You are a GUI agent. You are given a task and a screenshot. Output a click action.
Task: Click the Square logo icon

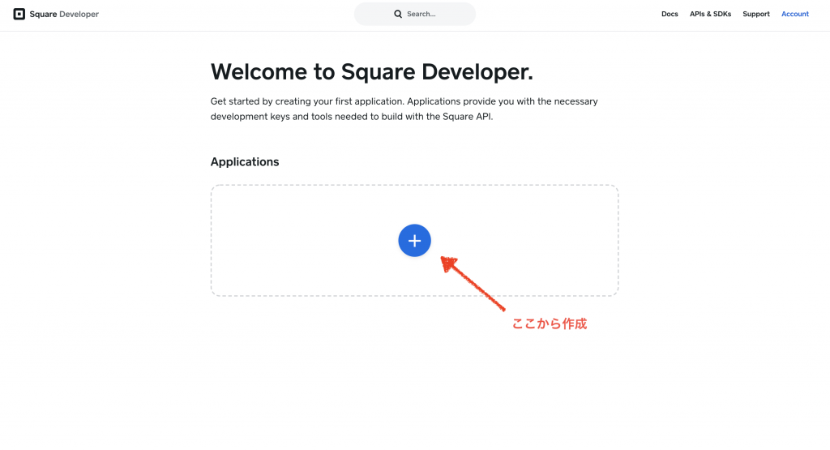point(19,14)
